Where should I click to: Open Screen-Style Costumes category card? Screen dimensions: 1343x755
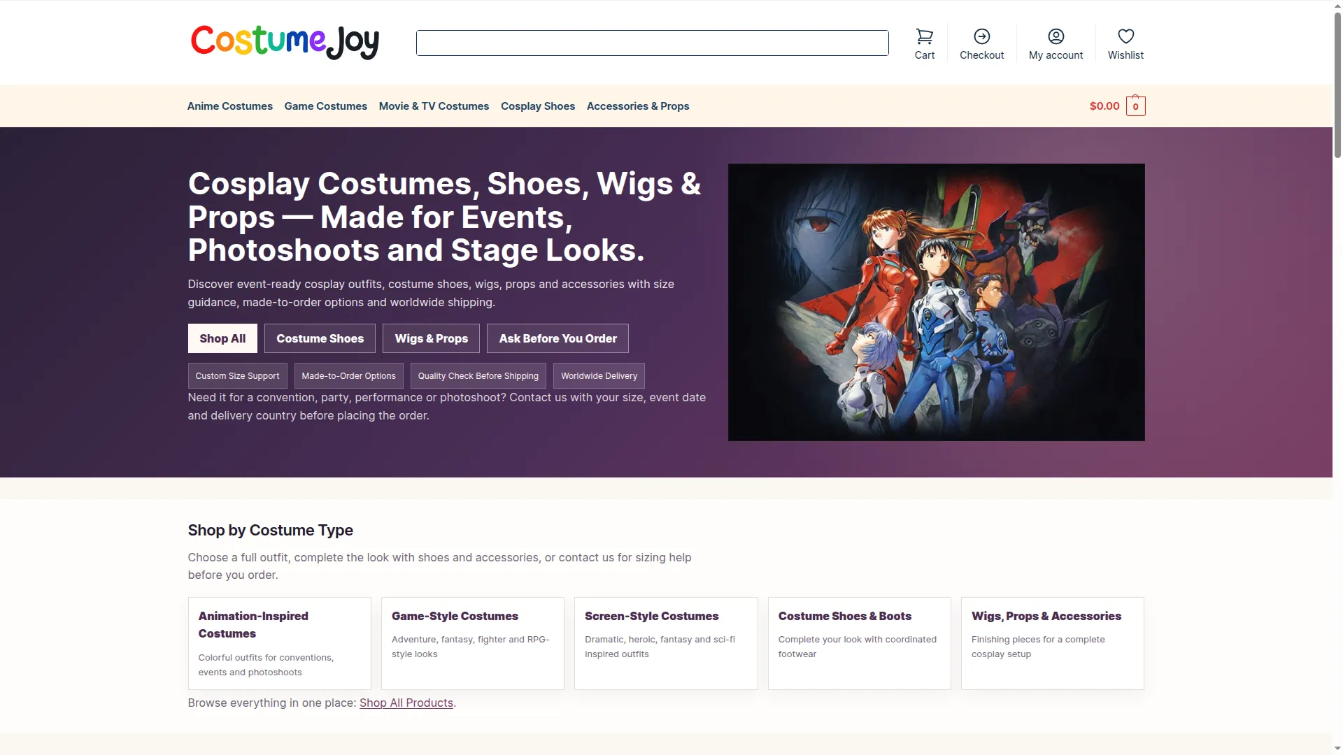pos(666,643)
